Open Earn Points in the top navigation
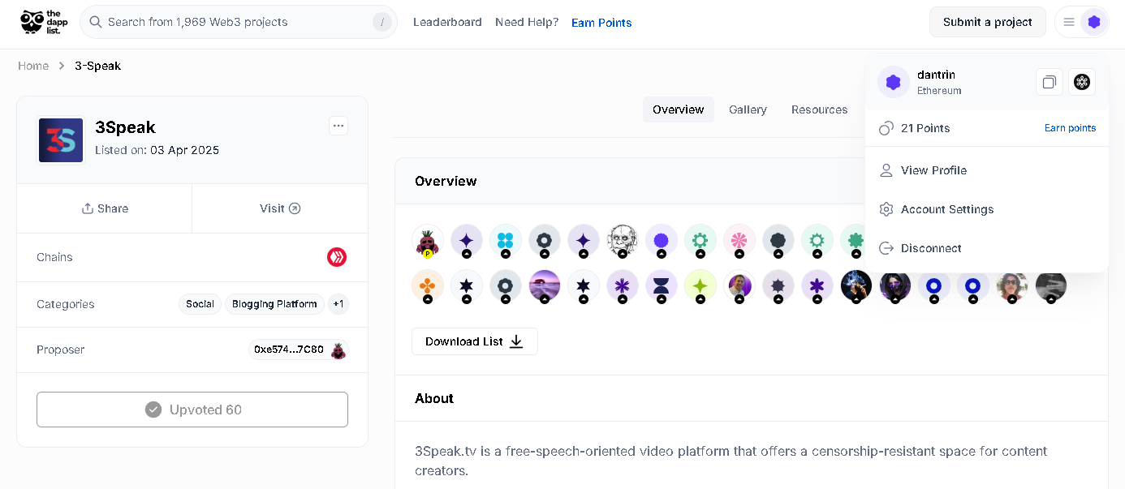Screen dimensions: 1125x489 (601, 23)
